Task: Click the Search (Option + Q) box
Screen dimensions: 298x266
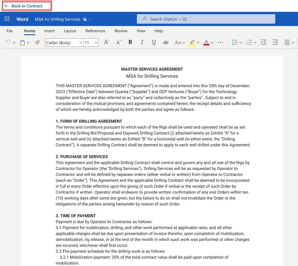Action: 206,19
